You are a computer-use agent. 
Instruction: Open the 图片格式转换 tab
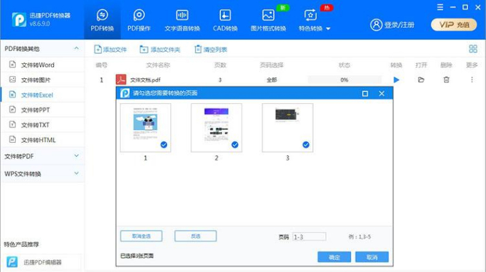(268, 20)
